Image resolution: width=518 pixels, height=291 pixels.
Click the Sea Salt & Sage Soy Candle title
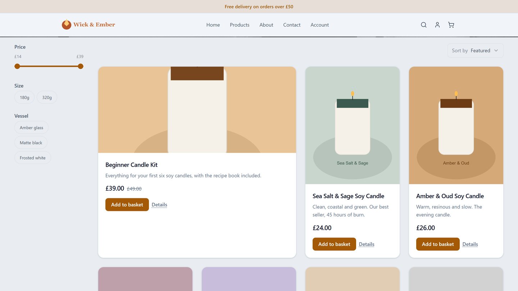[x=348, y=196]
